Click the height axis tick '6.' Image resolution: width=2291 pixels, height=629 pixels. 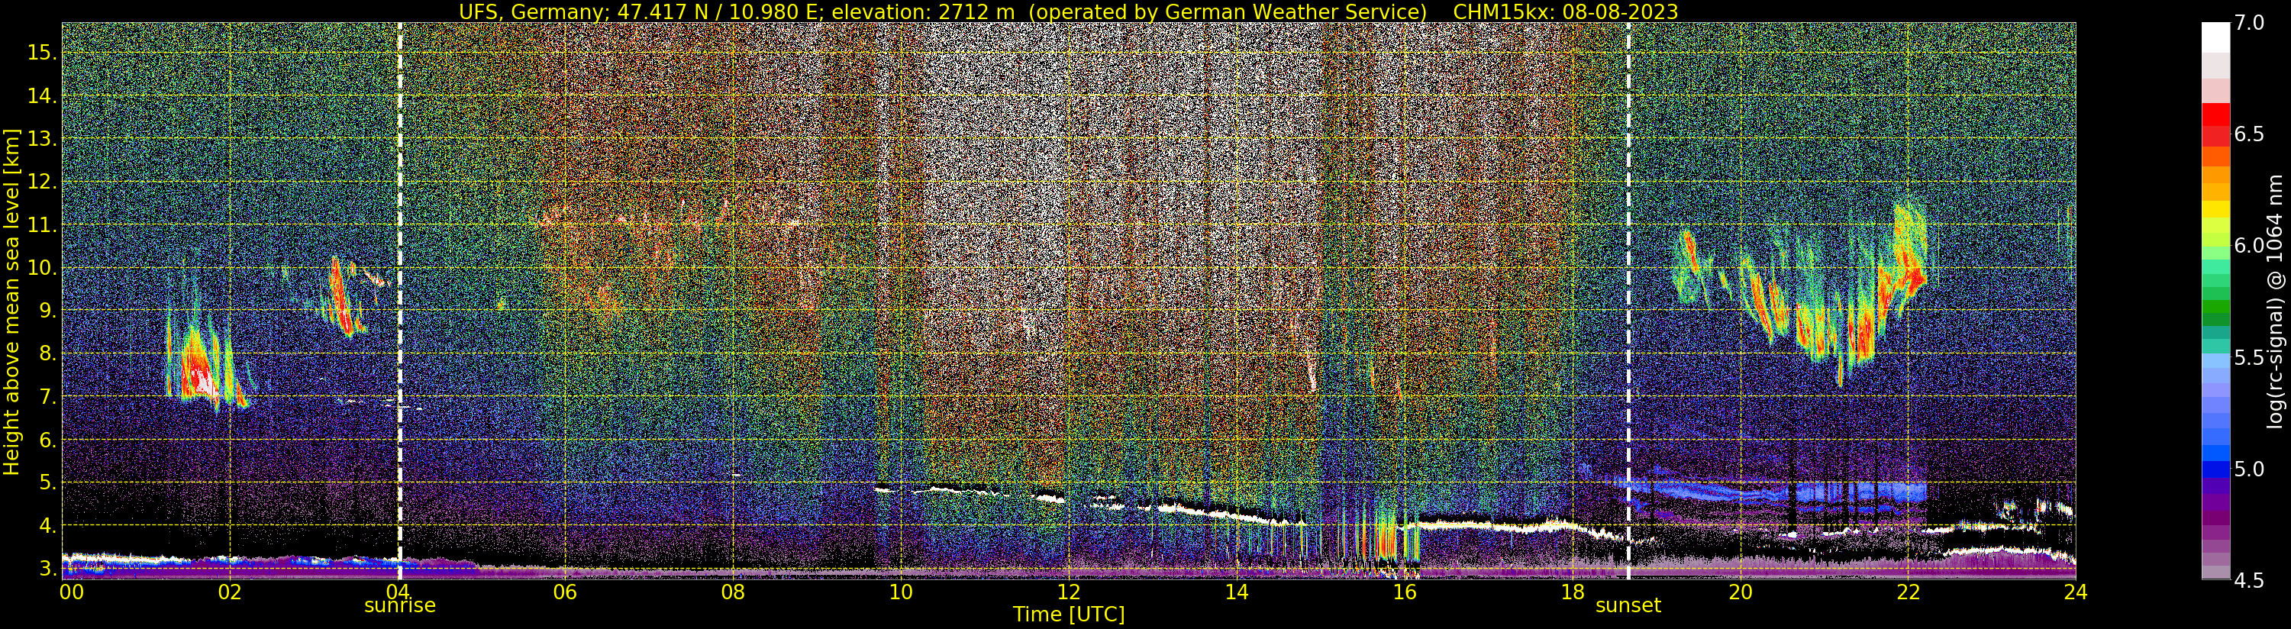[x=47, y=440]
